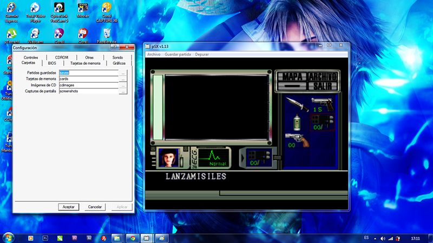433x243 pixels.
Task: Switch to the Tarjetas de memoria tab
Action: tap(86, 63)
